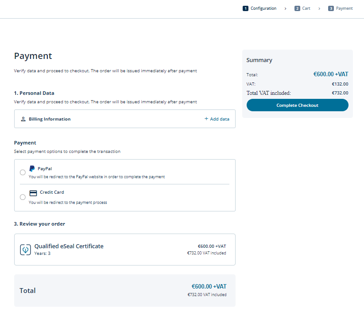Click the Qualified eSeal Certificate title
This screenshot has width=364, height=328.
(69, 246)
